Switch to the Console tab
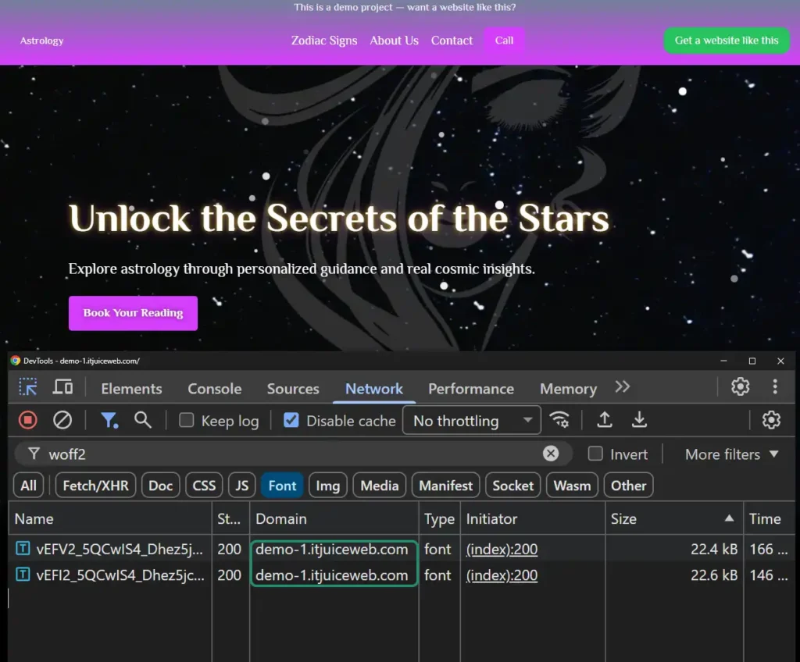The width and height of the screenshot is (800, 662). [215, 389]
